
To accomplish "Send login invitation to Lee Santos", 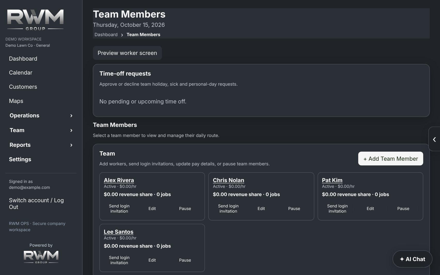I will 119,260.
